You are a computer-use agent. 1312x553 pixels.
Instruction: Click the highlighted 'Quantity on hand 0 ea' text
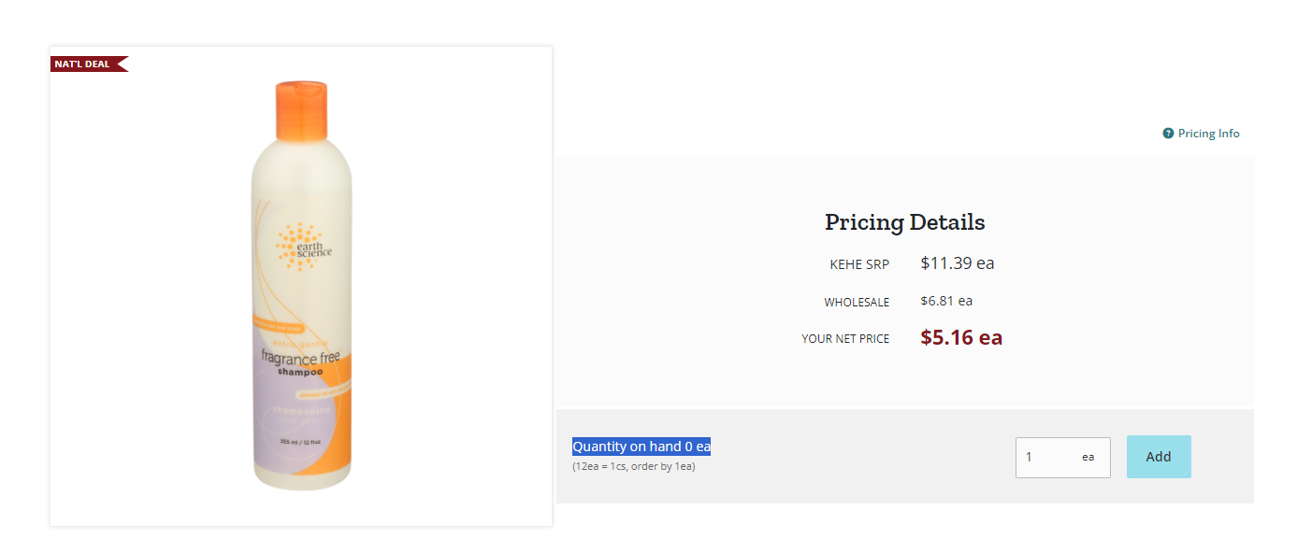pos(642,447)
